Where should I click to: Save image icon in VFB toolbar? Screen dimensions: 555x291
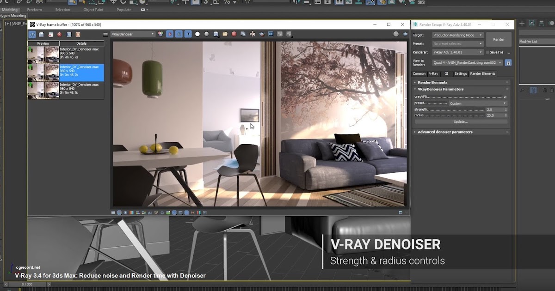coord(216,34)
